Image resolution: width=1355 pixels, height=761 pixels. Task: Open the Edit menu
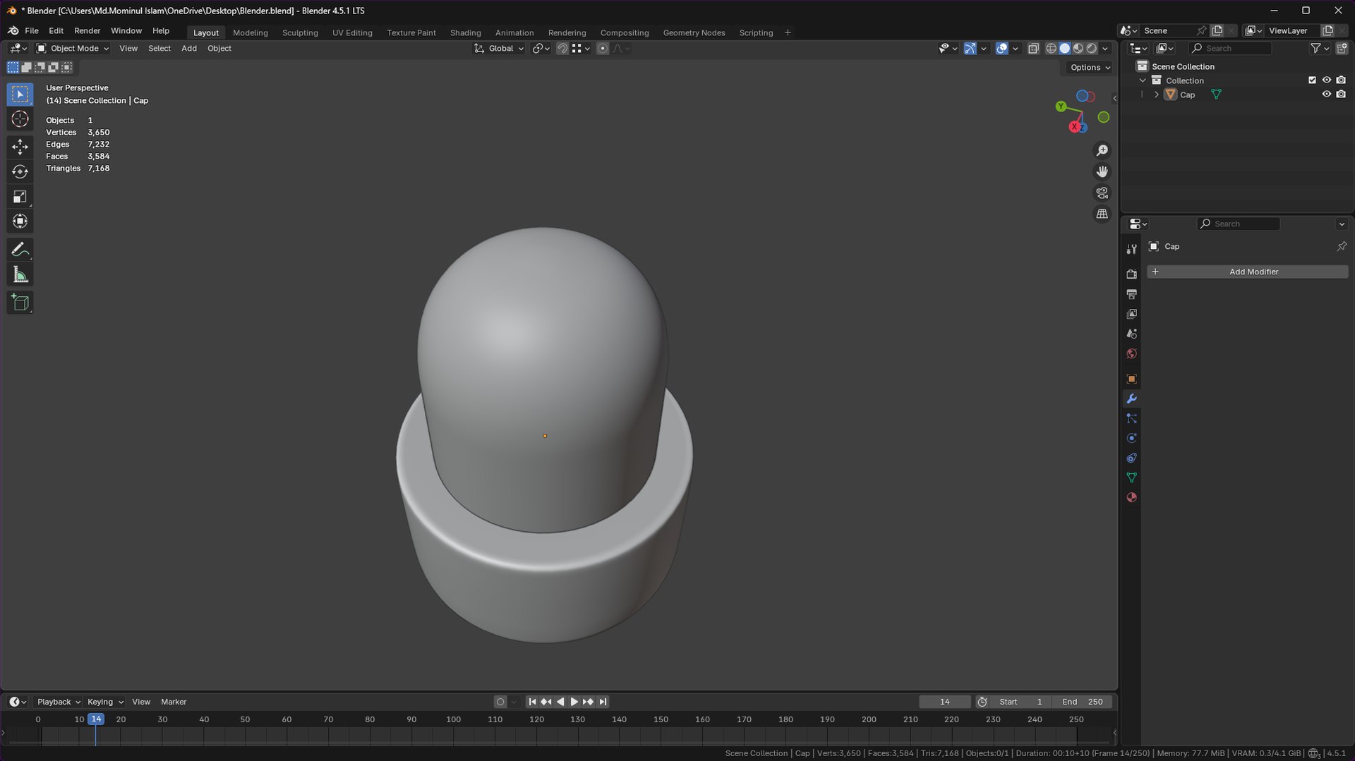(56, 31)
